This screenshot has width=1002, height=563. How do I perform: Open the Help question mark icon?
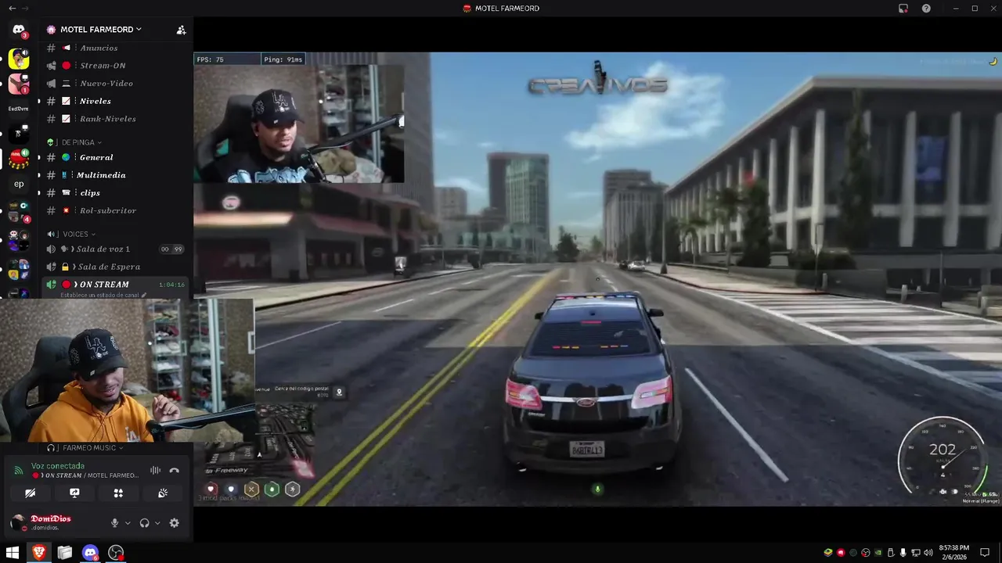coord(926,8)
